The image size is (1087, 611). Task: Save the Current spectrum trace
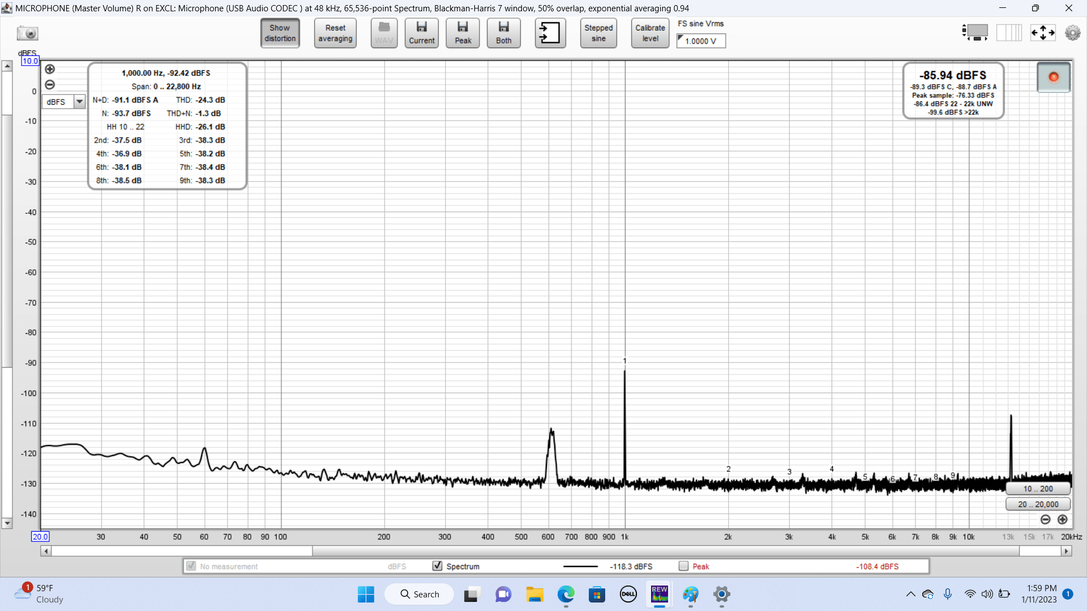pyautogui.click(x=422, y=33)
